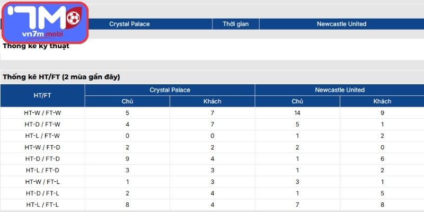Select the HT-D / FT-D row label
The image size is (424, 212).
pyautogui.click(x=42, y=158)
